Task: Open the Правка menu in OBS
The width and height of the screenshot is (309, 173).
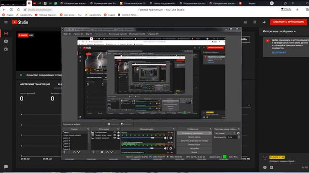Action: (78, 34)
